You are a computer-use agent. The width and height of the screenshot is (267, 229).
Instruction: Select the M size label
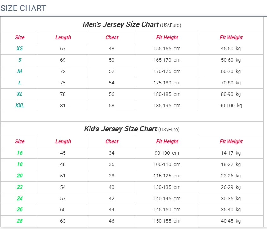pos(20,71)
